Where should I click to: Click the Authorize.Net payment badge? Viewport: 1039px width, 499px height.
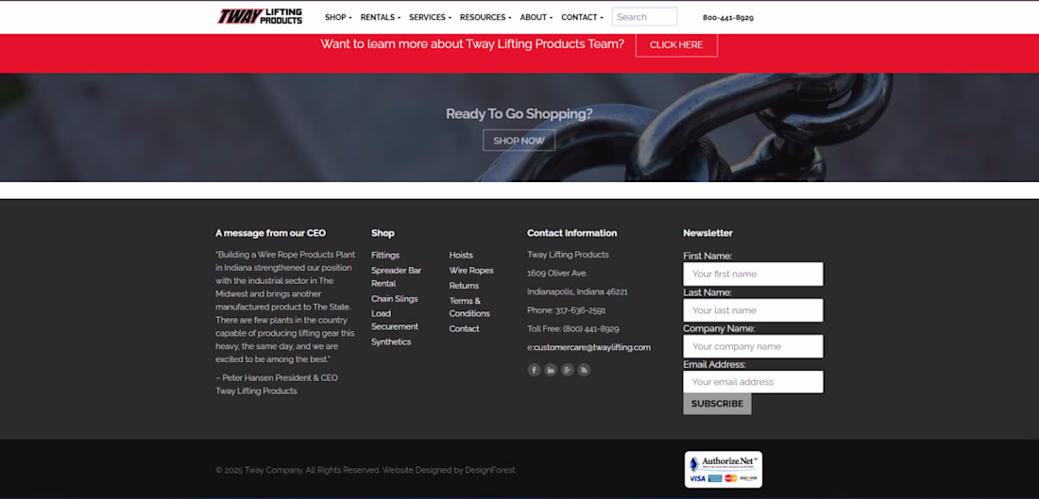[724, 469]
